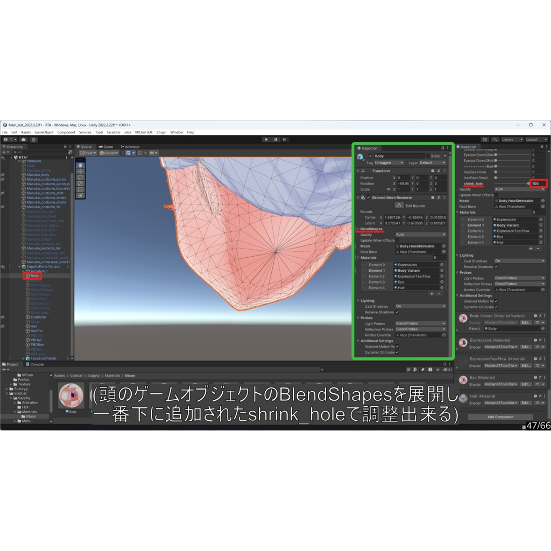Viewport: 551px width, 551px height.
Task: Open Cast Shadows dropdown in left Inspector
Action: [421, 306]
